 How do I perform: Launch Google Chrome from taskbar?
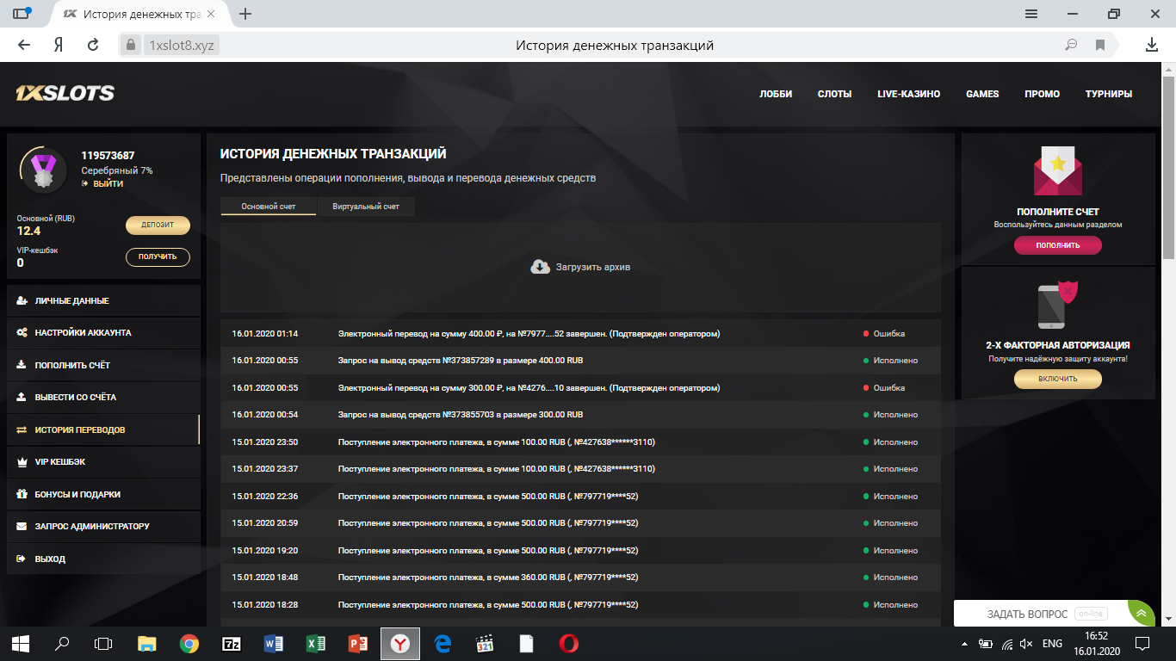pyautogui.click(x=189, y=643)
